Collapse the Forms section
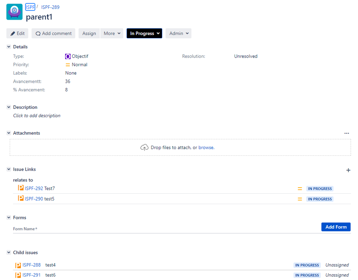Viewport: 358px width, 280px height. click(9, 218)
